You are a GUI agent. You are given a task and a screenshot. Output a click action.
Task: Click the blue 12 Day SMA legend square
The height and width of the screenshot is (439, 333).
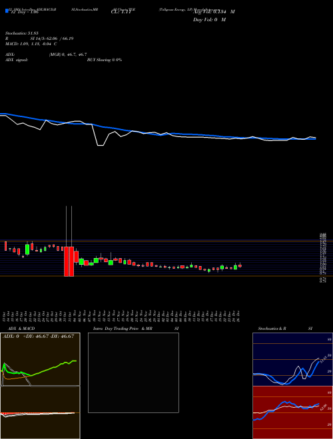7,11
